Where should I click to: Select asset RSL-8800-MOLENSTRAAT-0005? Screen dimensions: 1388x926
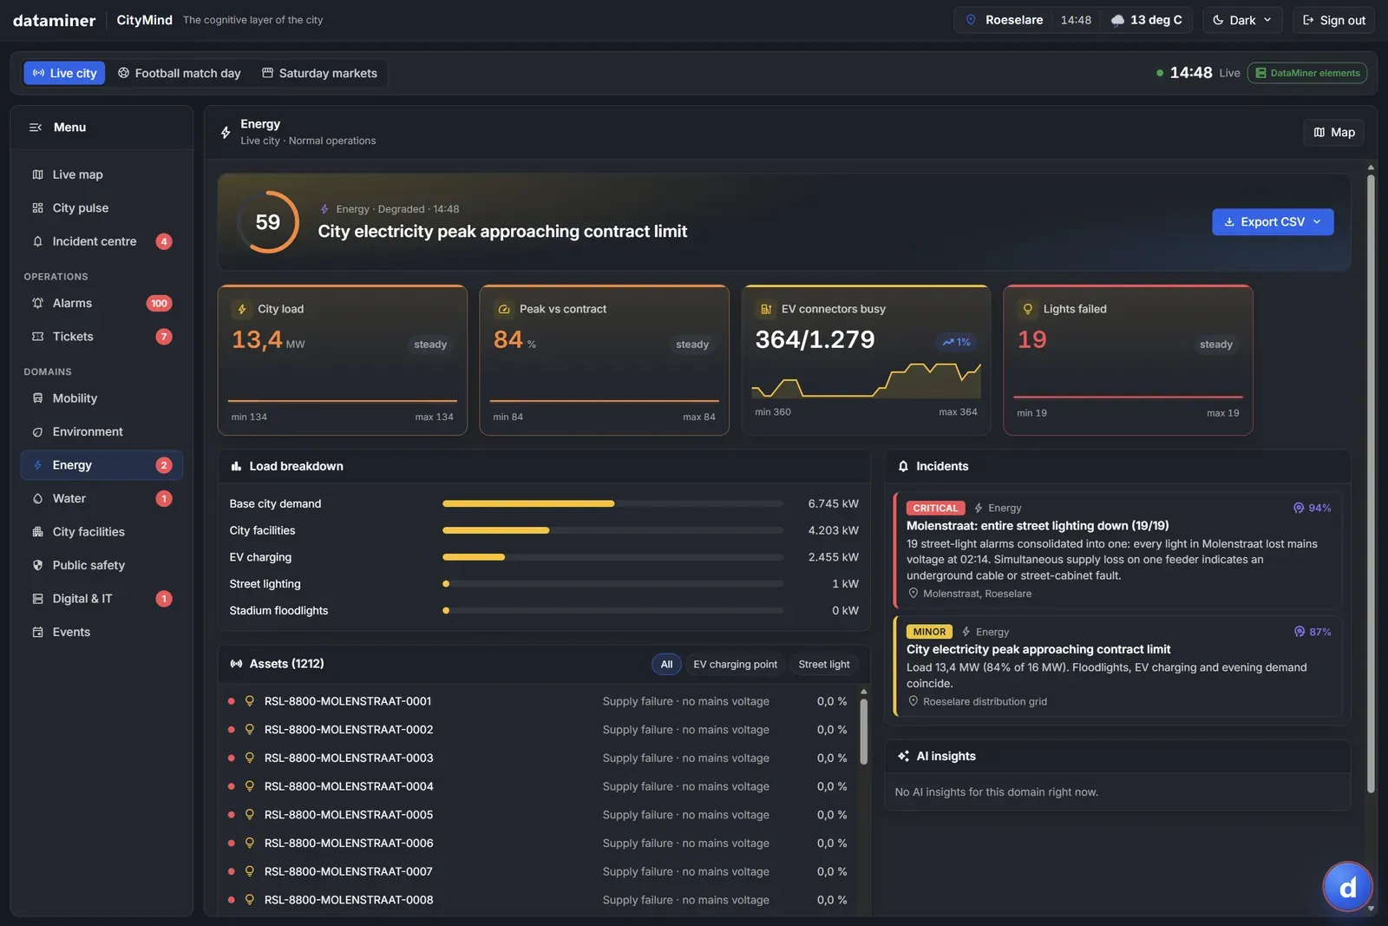pyautogui.click(x=539, y=815)
